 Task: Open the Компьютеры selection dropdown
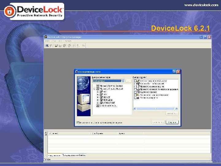click(x=123, y=81)
